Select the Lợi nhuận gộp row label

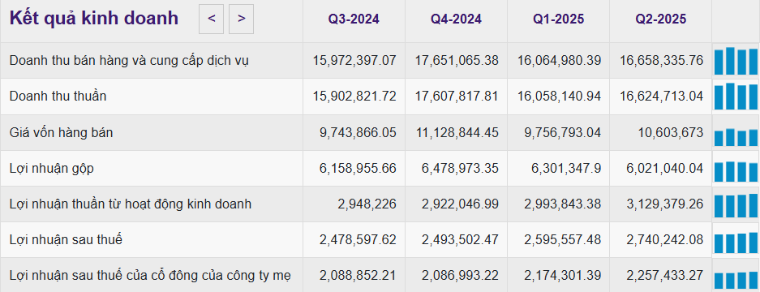tap(52, 169)
